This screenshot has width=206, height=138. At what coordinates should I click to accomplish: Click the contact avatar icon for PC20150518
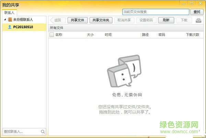click(x=10, y=27)
